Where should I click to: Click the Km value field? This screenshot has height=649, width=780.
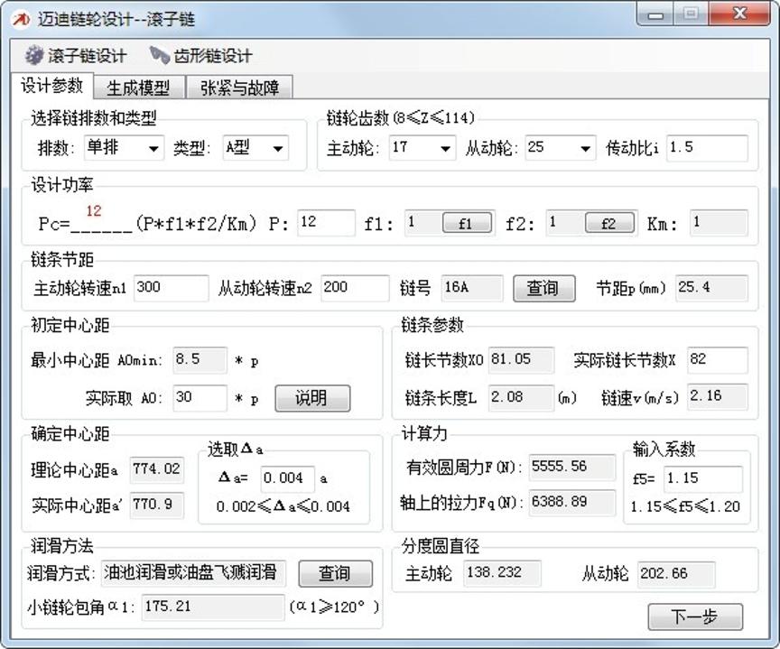[x=719, y=222]
